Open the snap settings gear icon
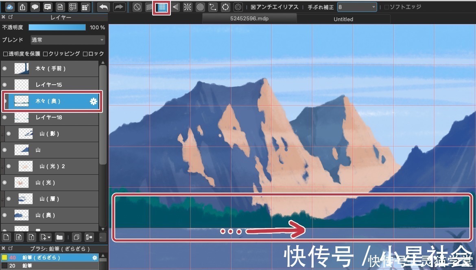 click(238, 7)
